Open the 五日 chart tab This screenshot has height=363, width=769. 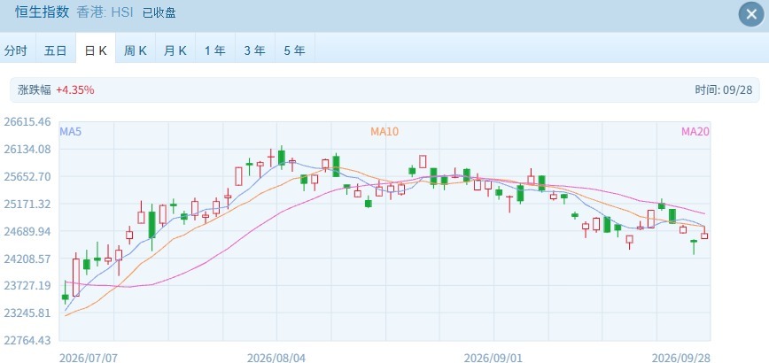click(56, 50)
